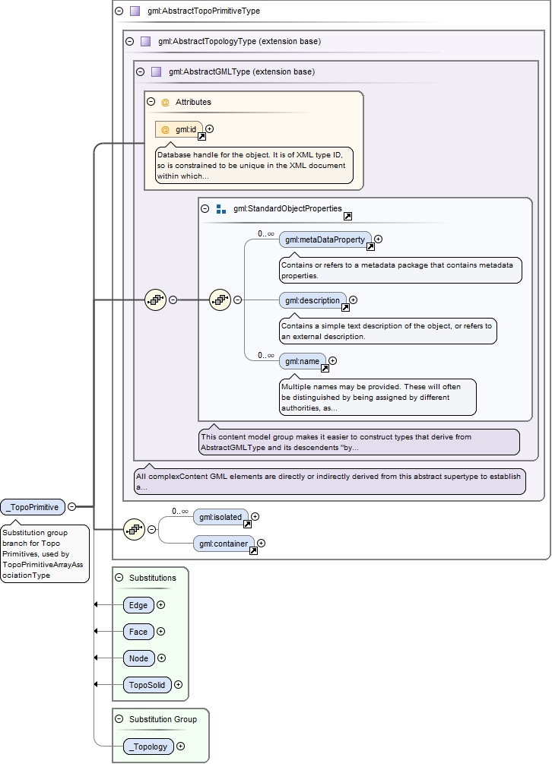This screenshot has width=552, height=764.
Task: Select the gml:metaDataProperty element
Action: pyautogui.click(x=325, y=239)
